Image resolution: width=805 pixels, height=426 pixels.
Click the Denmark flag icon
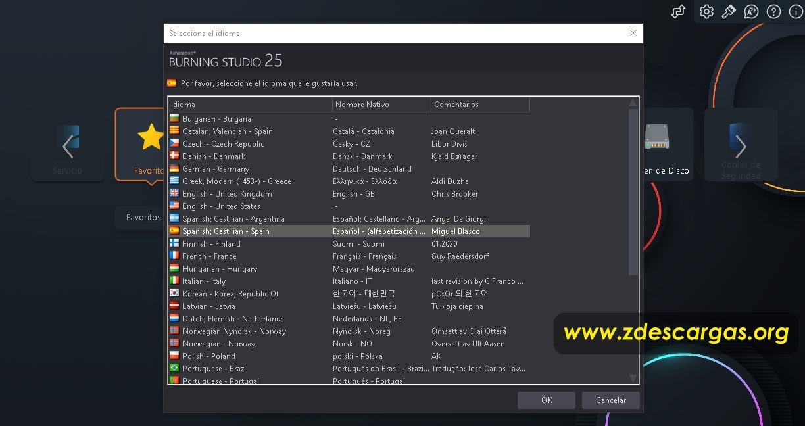point(174,156)
